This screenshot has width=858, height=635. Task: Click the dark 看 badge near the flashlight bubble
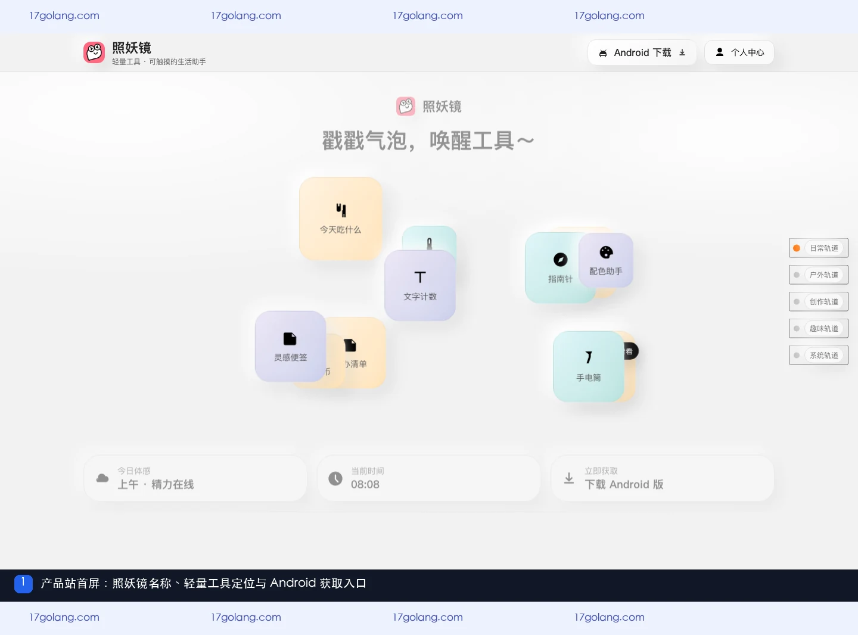click(630, 351)
